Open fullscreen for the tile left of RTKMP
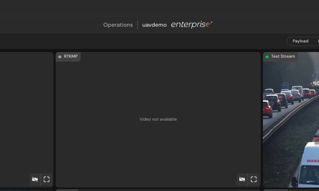Viewport: 319px width, 191px height. (47, 179)
